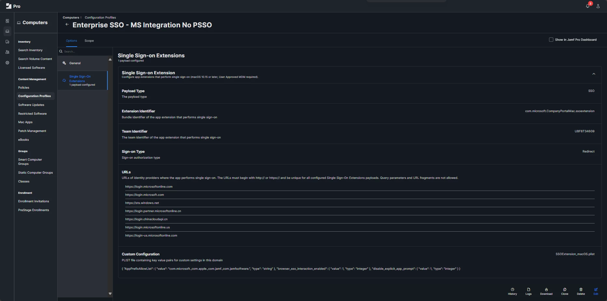Click the Computers breadcrumb

tap(71, 18)
